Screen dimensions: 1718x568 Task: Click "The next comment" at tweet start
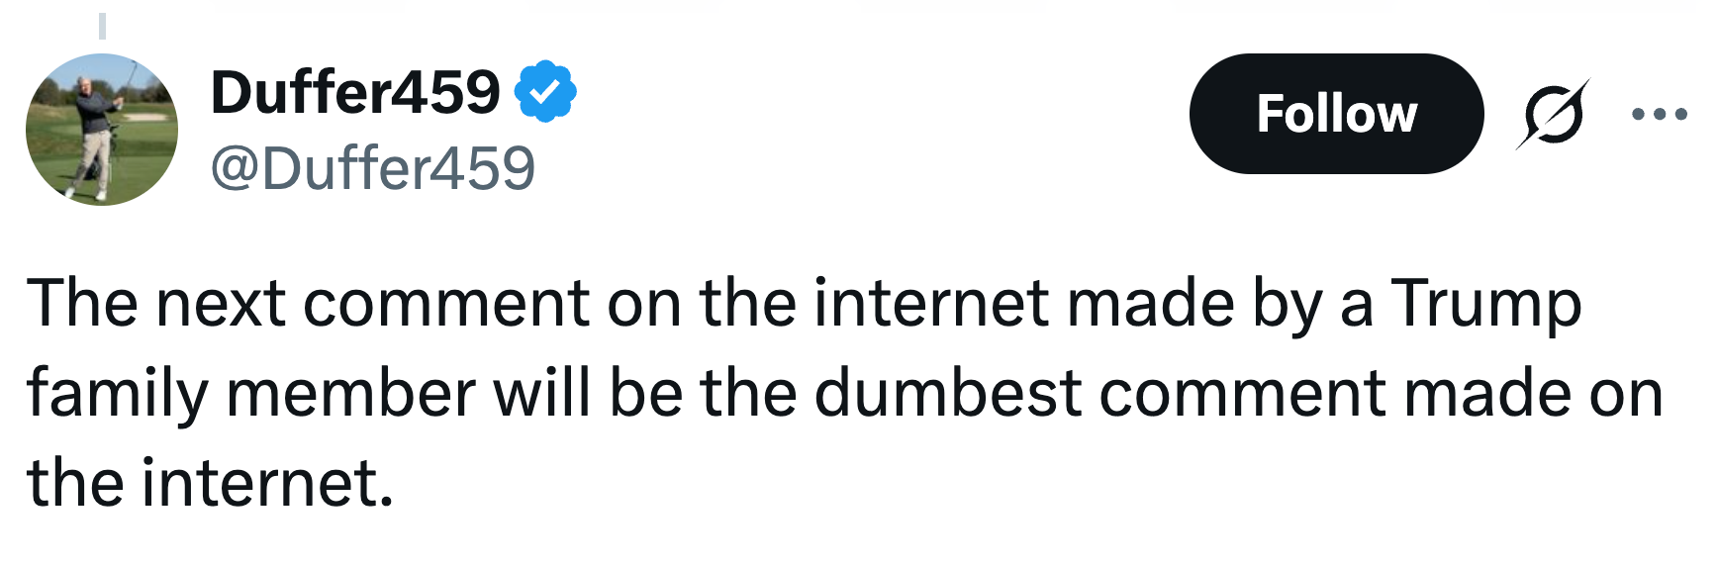tap(307, 302)
